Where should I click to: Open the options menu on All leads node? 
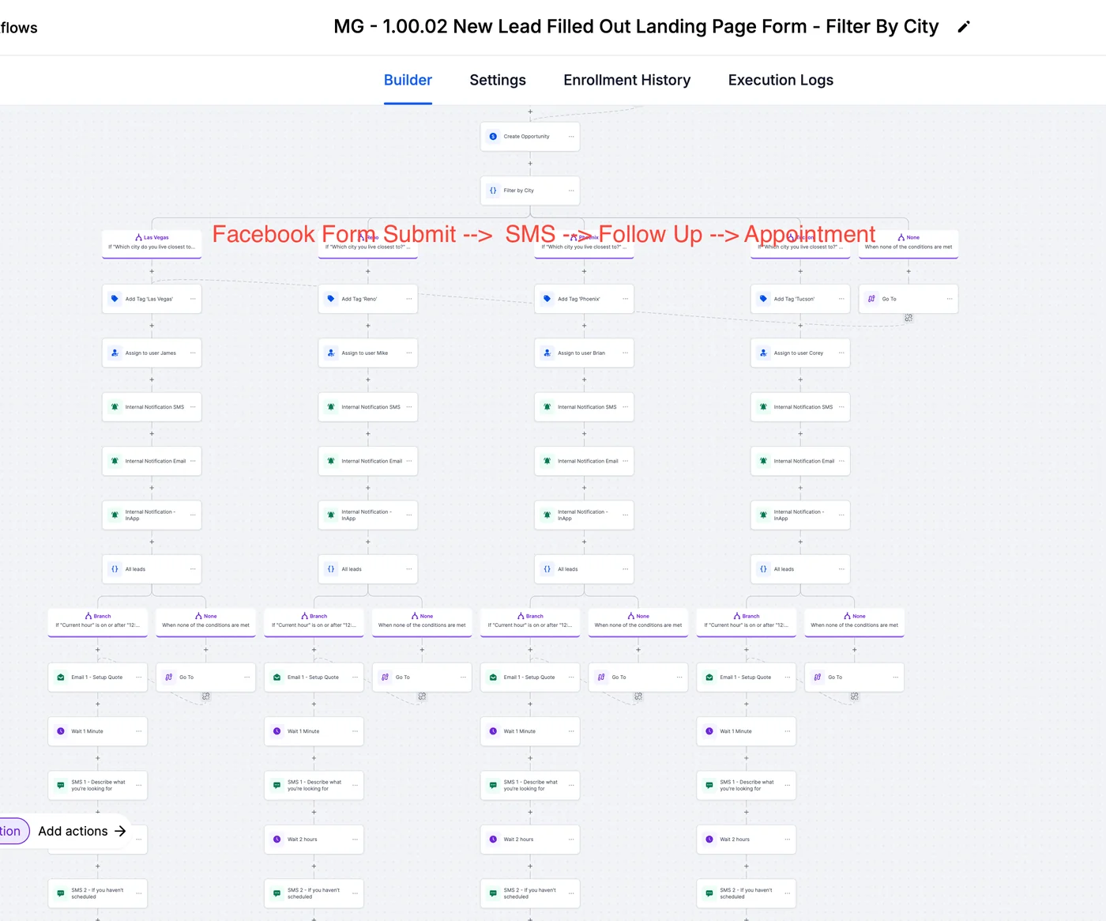pyautogui.click(x=192, y=568)
